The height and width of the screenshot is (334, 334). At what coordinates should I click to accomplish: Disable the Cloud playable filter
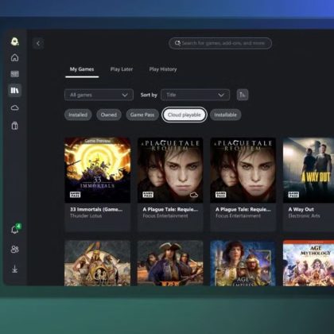184,115
